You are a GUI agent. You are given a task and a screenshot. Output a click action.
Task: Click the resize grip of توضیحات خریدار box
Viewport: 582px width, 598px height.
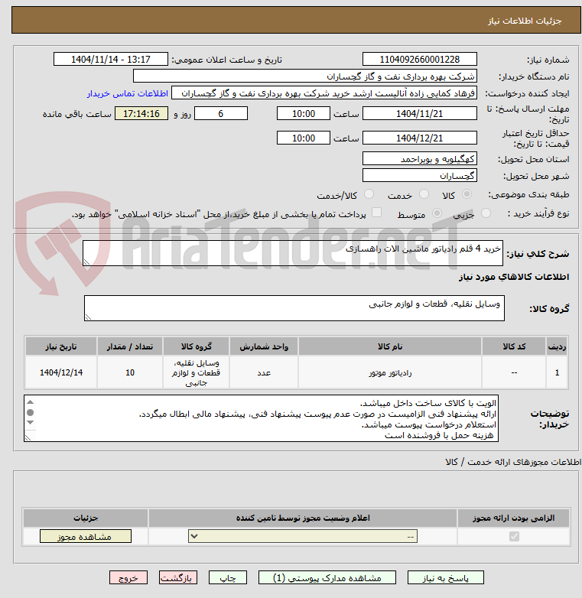tap(28, 438)
